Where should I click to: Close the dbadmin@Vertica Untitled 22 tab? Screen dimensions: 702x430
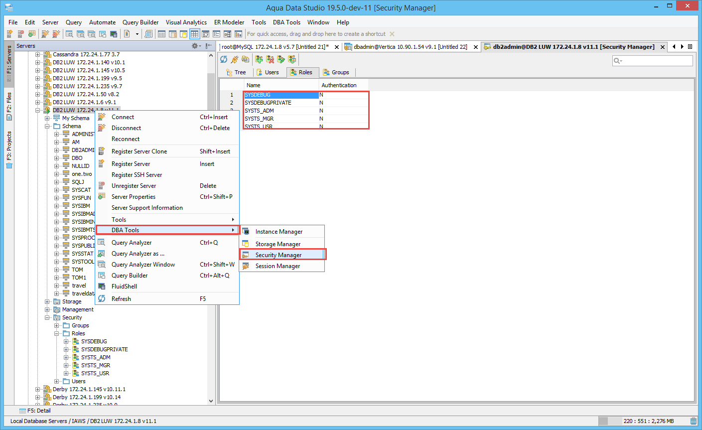tap(475, 47)
